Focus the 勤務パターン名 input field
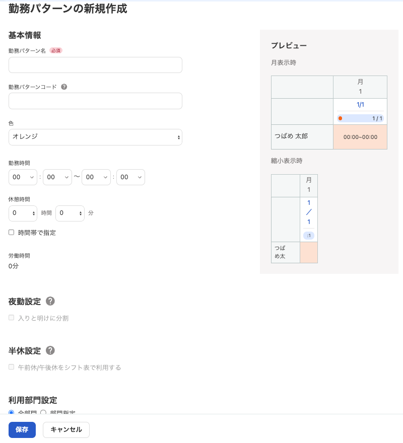The height and width of the screenshot is (443, 403). 95,65
